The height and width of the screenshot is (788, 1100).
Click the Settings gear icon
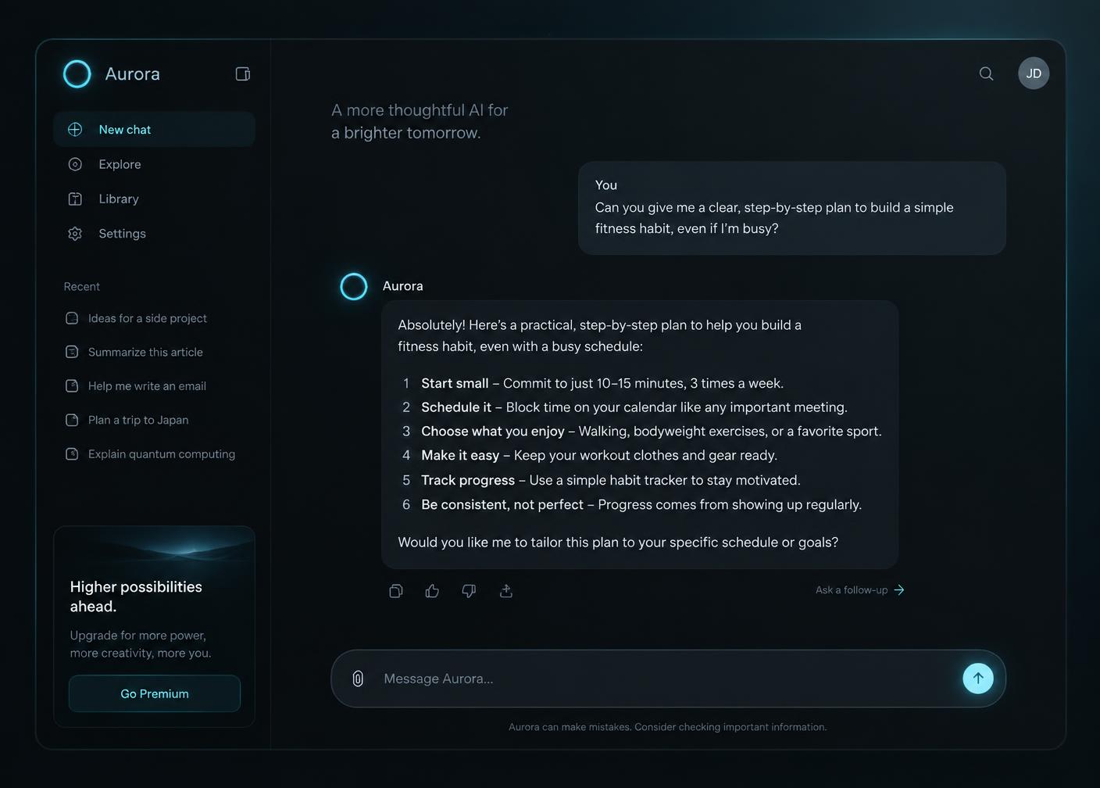click(x=75, y=234)
